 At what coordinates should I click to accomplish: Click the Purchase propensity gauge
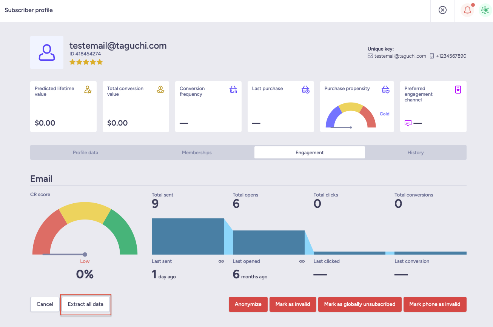click(x=351, y=115)
